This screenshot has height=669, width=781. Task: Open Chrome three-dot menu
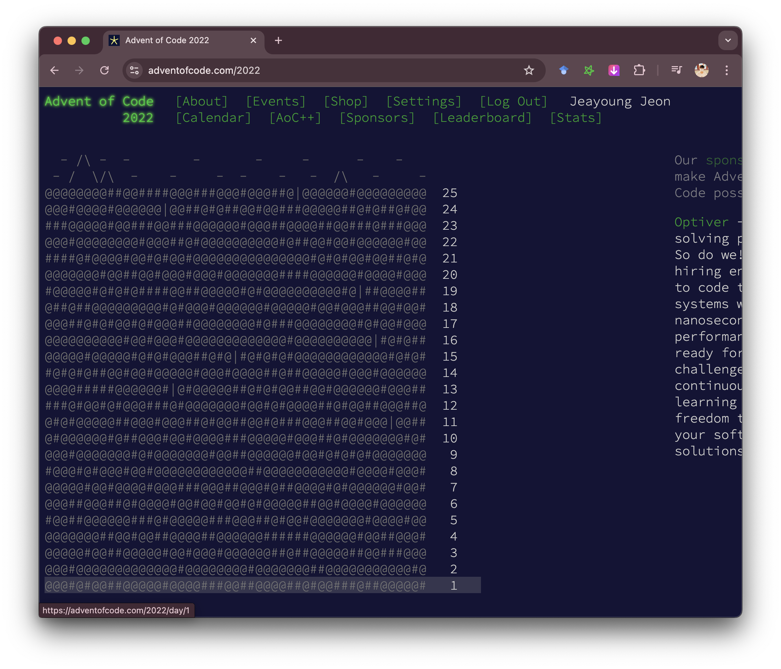[727, 70]
